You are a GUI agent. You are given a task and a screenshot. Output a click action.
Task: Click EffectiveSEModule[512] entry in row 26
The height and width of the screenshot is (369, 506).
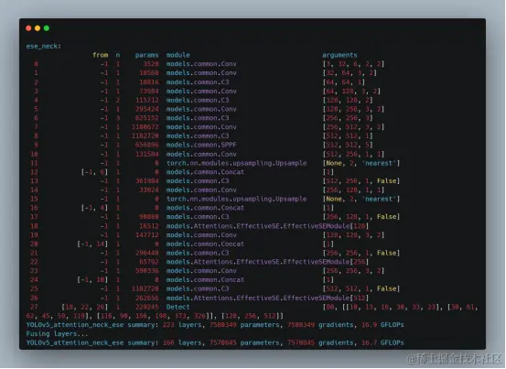click(x=267, y=298)
